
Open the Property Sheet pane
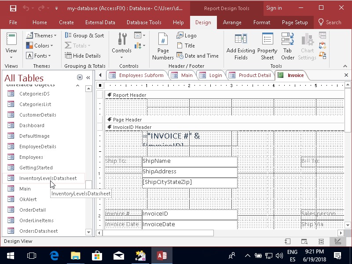click(267, 46)
